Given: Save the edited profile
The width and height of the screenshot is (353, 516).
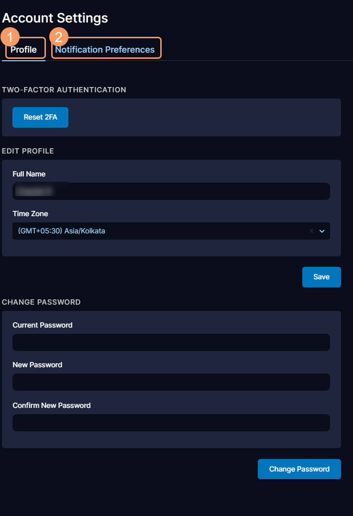Looking at the screenshot, I should (x=321, y=277).
